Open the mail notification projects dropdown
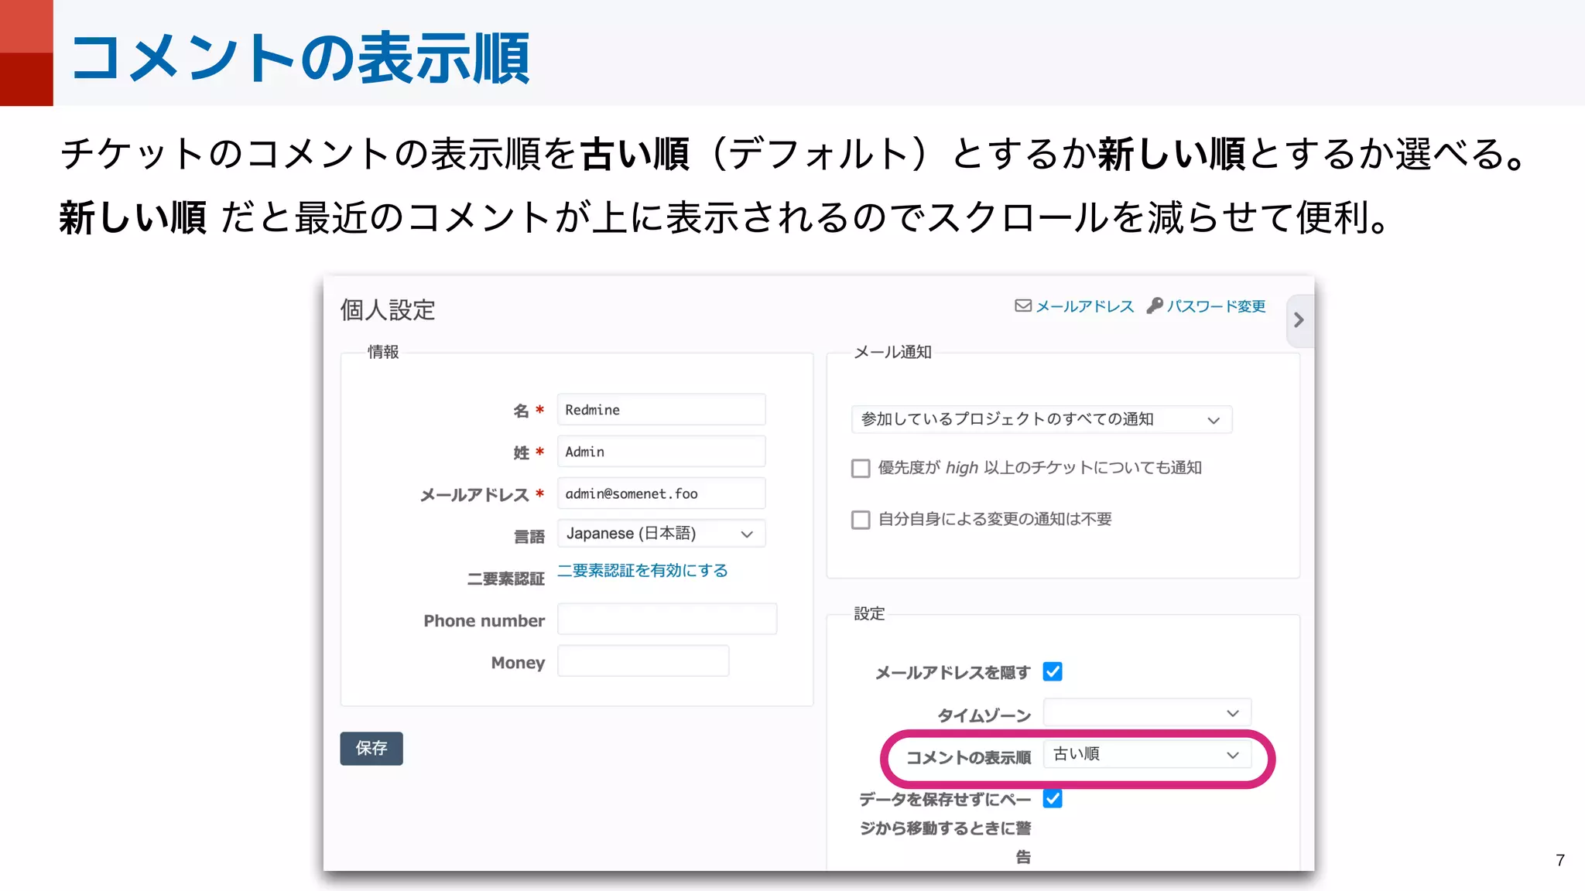The height and width of the screenshot is (891, 1585). pos(1041,419)
